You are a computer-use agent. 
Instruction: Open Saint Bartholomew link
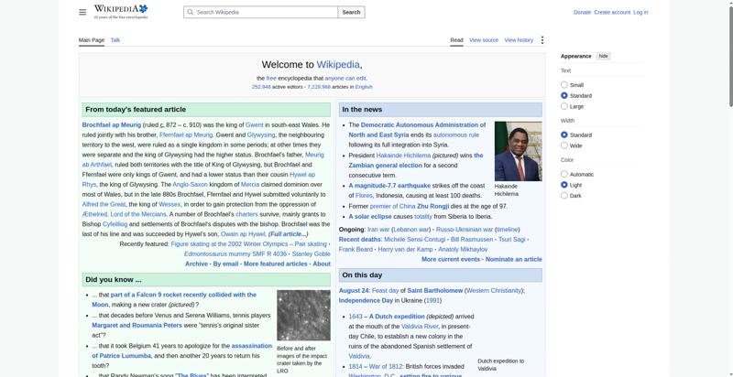pos(434,291)
